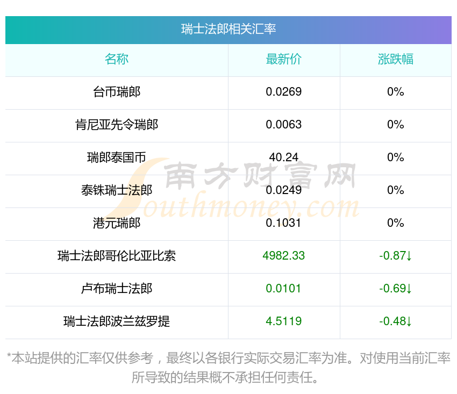457x394 pixels.
Task: Select the 台币瑞郎 row name
Action: pyautogui.click(x=117, y=92)
